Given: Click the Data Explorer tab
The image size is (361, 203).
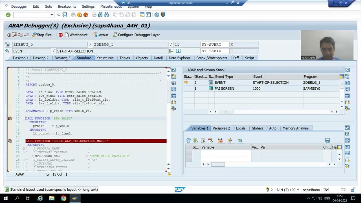Looking at the screenshot, I should pos(179,58).
